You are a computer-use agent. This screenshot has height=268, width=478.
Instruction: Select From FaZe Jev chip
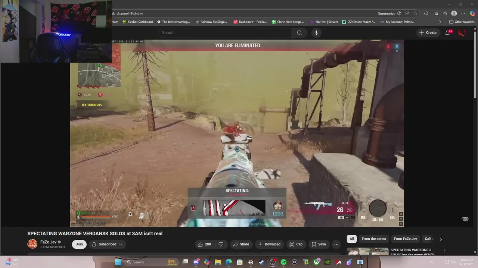tap(406, 239)
